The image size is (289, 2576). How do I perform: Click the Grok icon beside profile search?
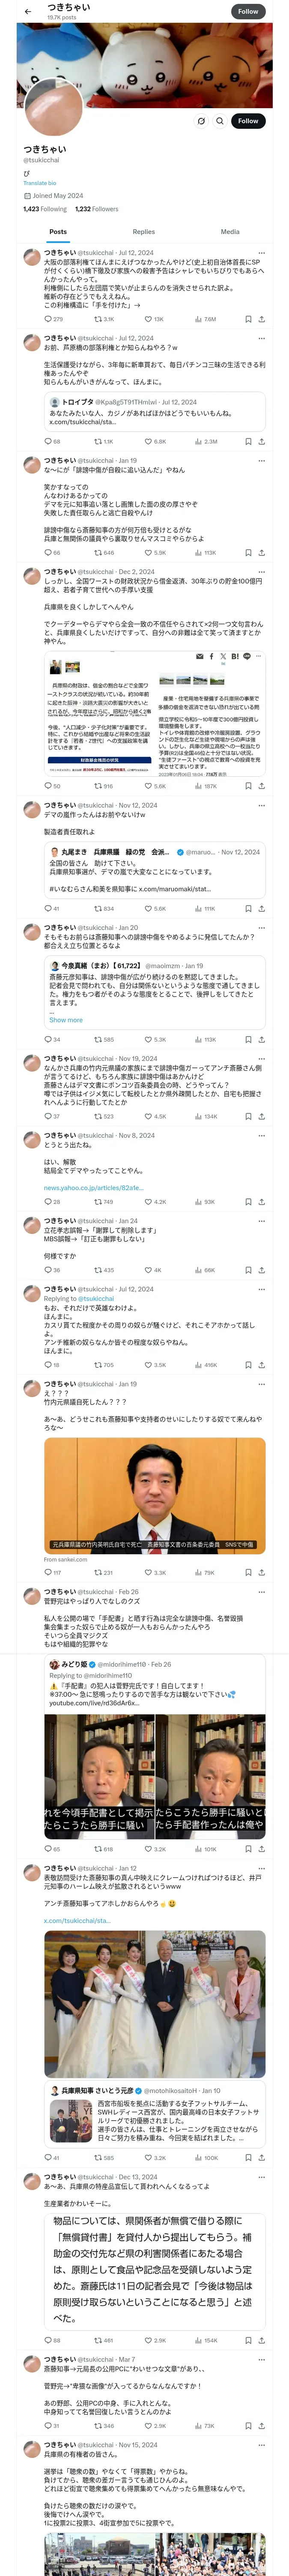200,121
